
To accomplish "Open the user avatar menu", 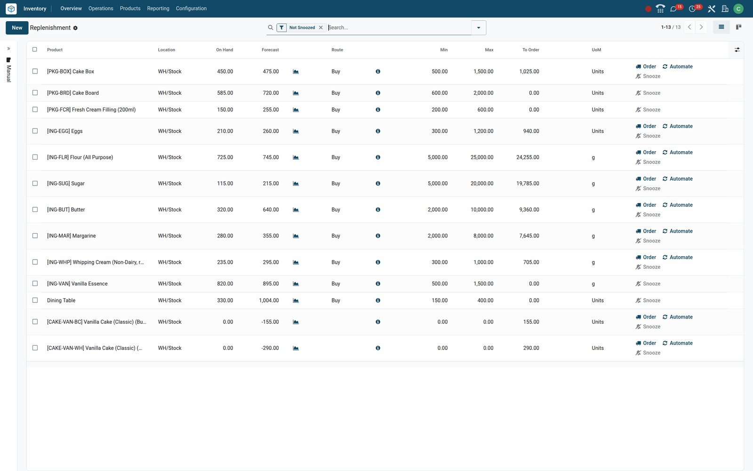I will (738, 8).
